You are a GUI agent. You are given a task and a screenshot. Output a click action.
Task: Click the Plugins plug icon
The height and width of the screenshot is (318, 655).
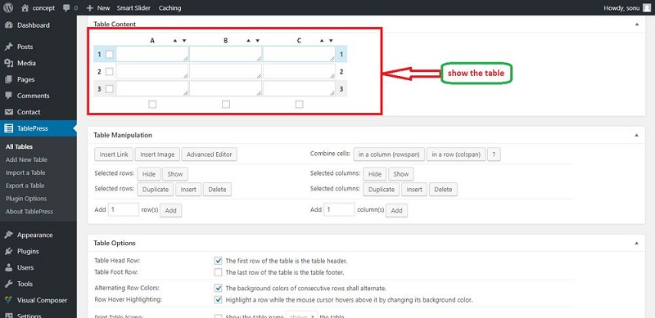(x=8, y=251)
